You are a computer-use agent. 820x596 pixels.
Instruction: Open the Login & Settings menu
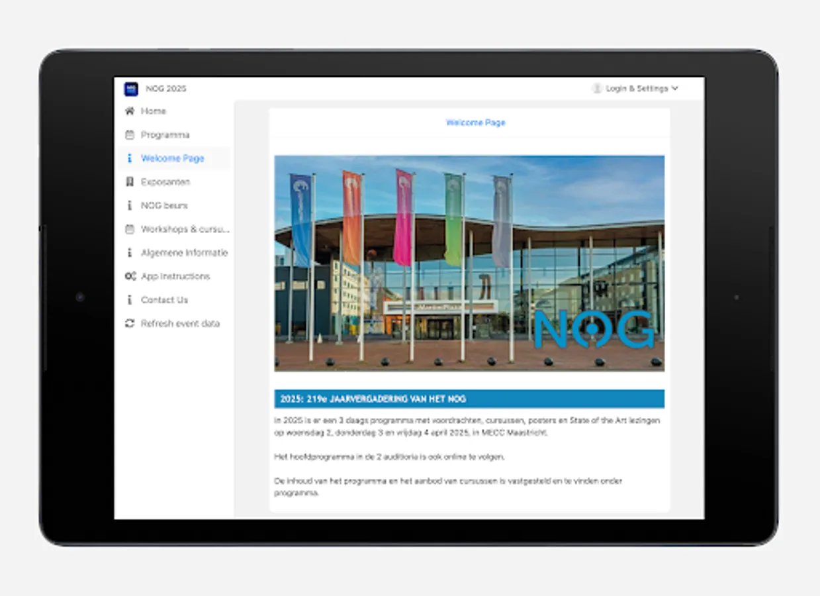pyautogui.click(x=635, y=88)
